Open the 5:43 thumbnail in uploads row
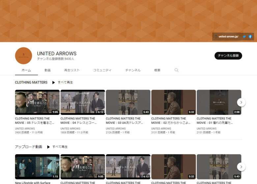 click(219, 167)
